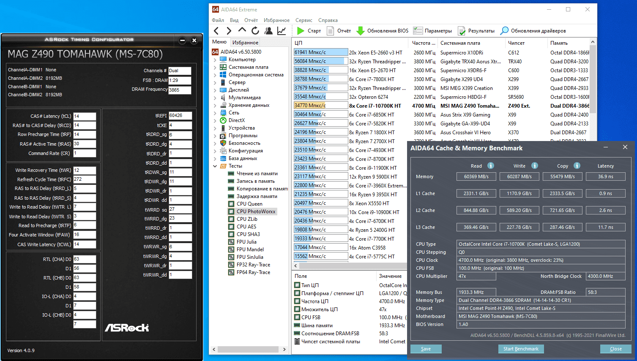This screenshot has height=361, width=637.
Task: Select the CPU Queen benchmark in the tree
Action: coord(249,204)
